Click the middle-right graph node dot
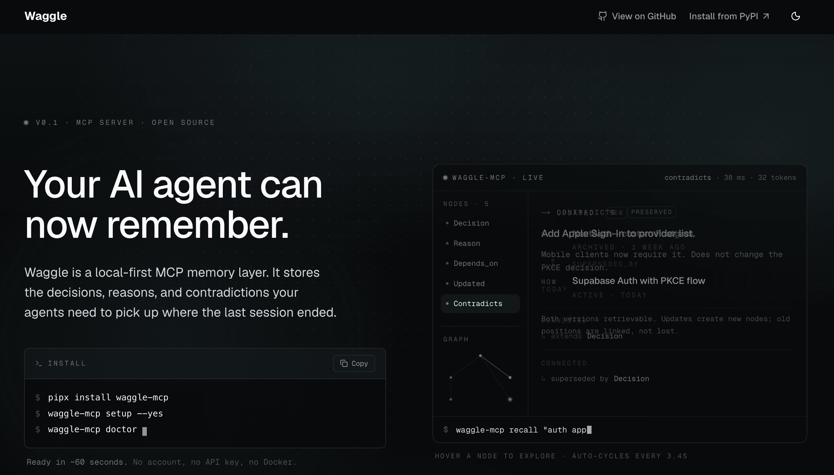834x475 pixels. pos(510,377)
